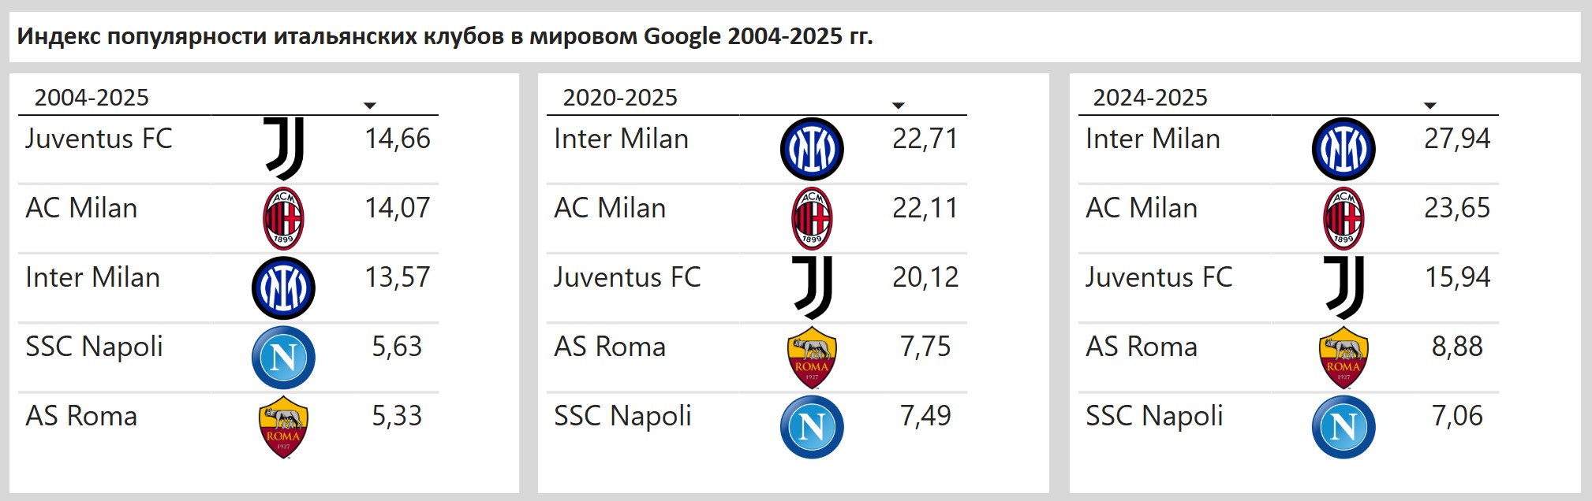Toggle sort arrow in the 2024-2025 table header
This screenshot has height=501, width=1592.
click(1429, 105)
